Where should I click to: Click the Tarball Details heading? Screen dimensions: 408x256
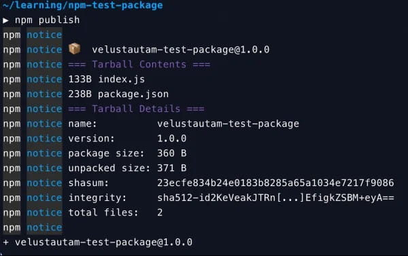pos(137,109)
